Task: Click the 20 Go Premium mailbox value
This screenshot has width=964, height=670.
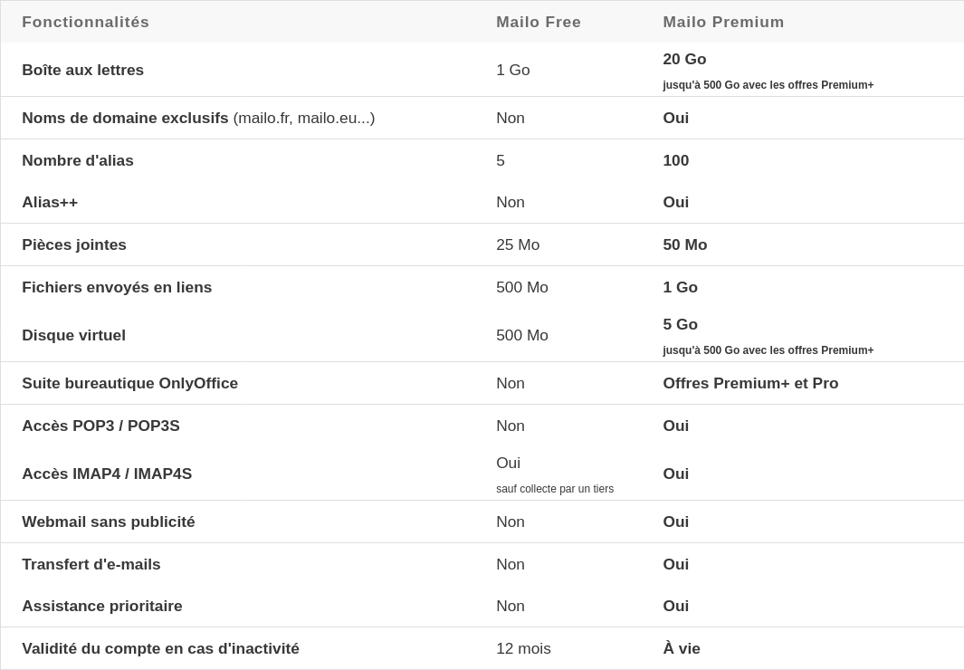Action: [x=684, y=59]
